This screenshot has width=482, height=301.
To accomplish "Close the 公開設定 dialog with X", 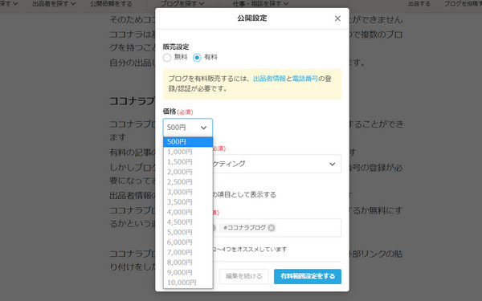I will [337, 18].
